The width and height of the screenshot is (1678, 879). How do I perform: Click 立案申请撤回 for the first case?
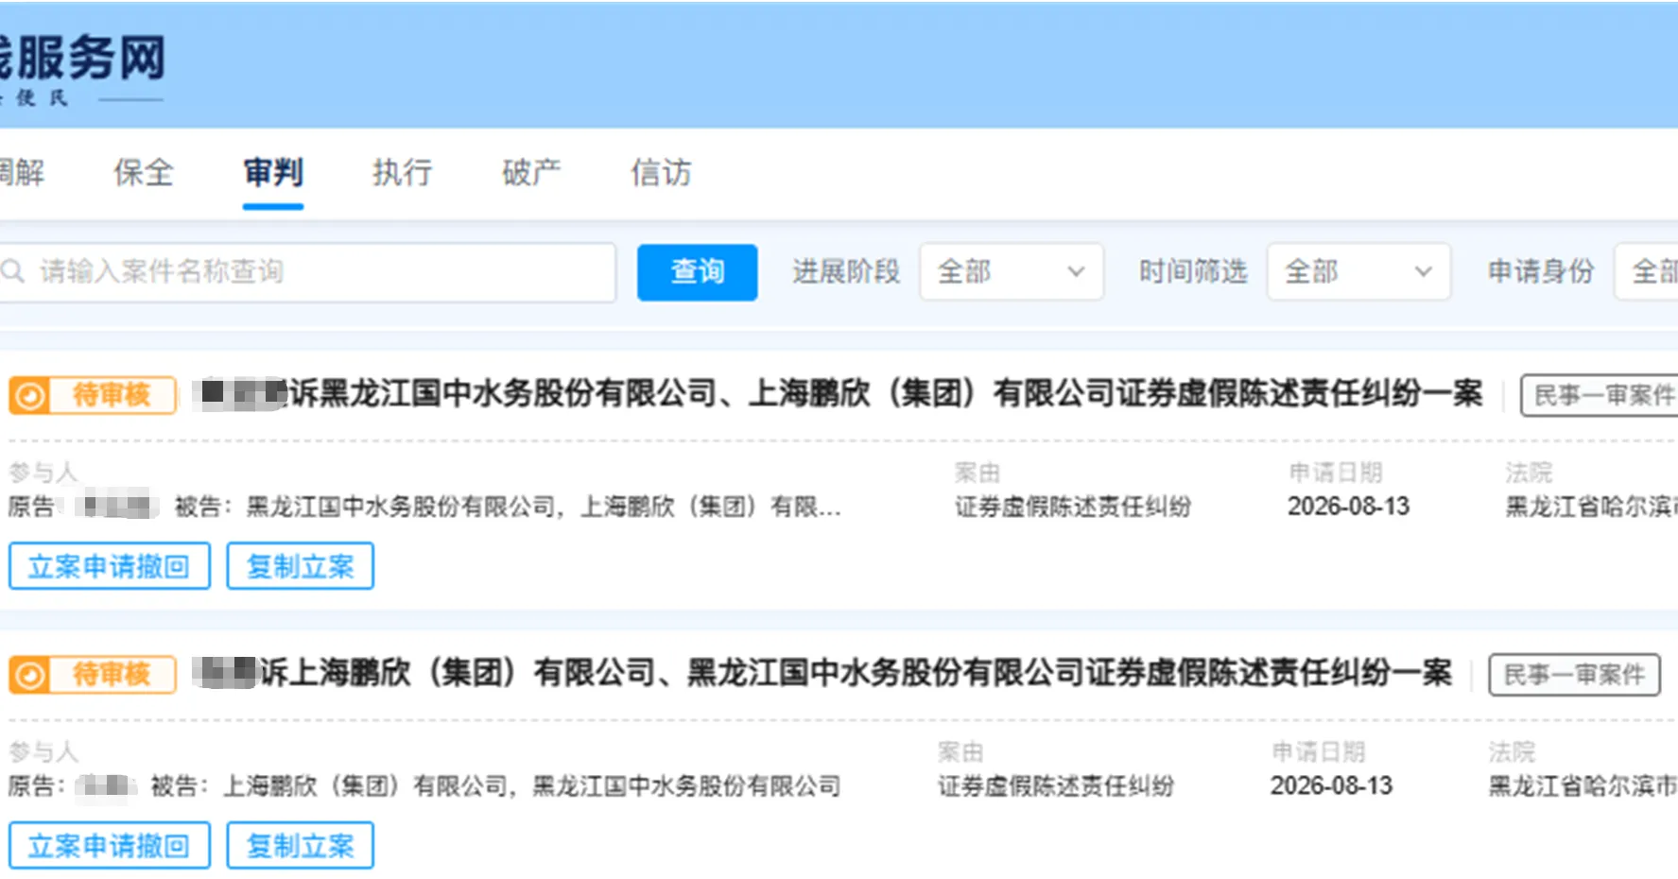pyautogui.click(x=110, y=566)
